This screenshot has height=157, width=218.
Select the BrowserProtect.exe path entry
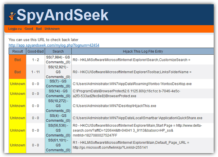tap(126, 93)
